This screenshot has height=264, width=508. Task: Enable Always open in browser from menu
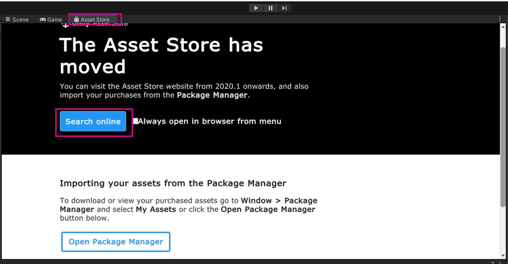coord(136,121)
